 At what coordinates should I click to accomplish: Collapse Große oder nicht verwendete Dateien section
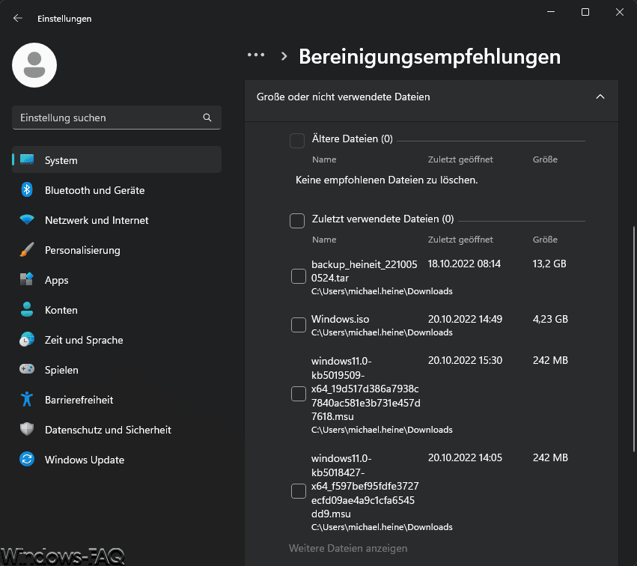pos(600,97)
